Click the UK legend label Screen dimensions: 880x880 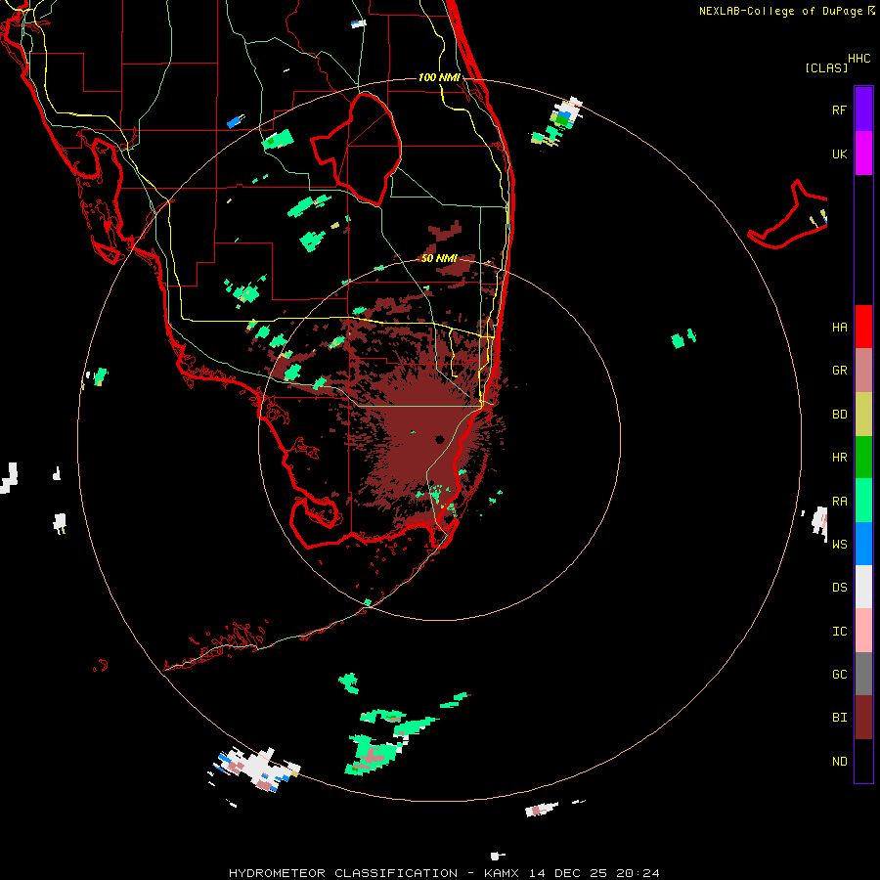click(x=839, y=154)
